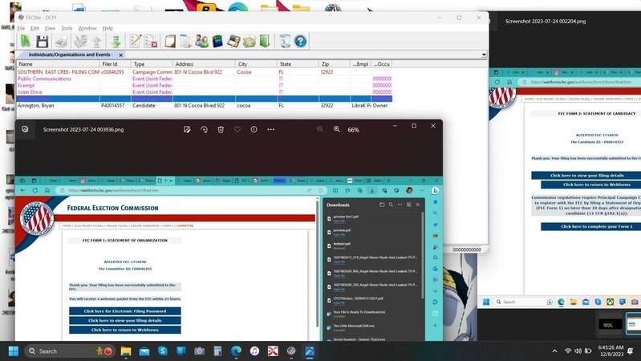The image size is (641, 361).
Task: Select SOUTHERN EAST CREE- FILING COM row
Action: 204,71
